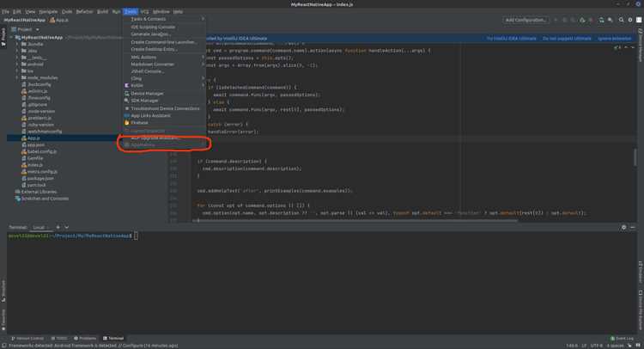Expand the __tests__ folder

[17, 58]
